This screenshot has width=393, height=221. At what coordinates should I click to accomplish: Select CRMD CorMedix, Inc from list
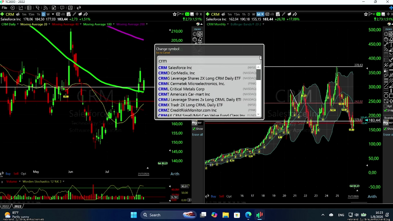point(207,73)
